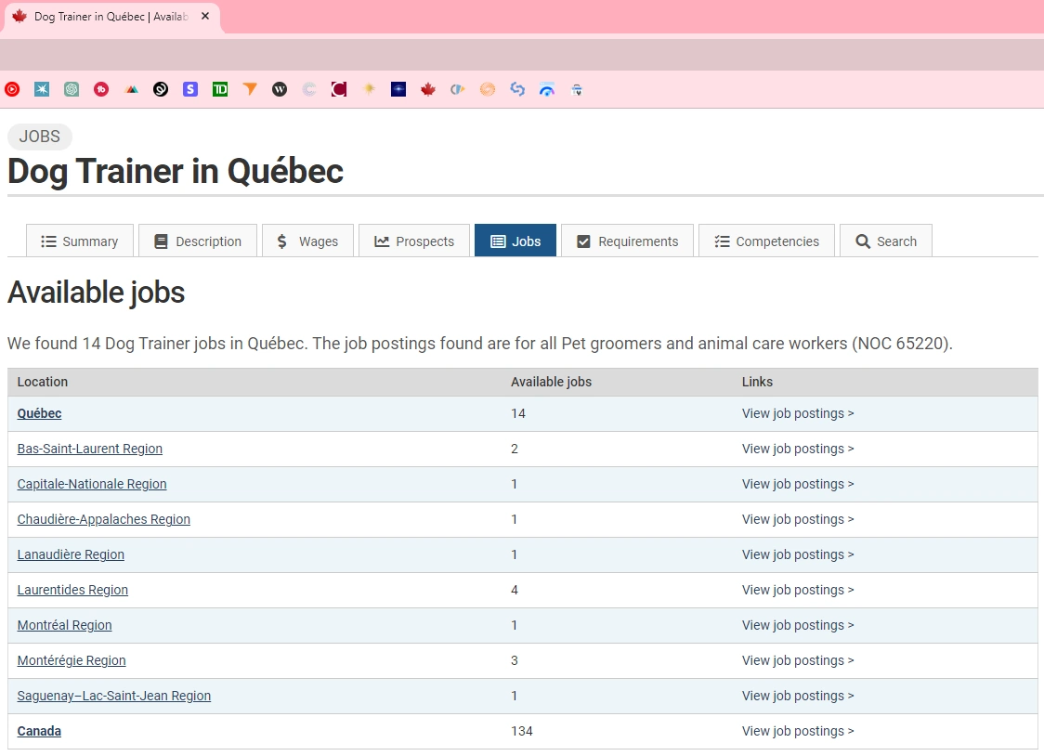Image resolution: width=1044 pixels, height=756 pixels.
Task: Go to the Prospects tab
Action: tap(414, 241)
